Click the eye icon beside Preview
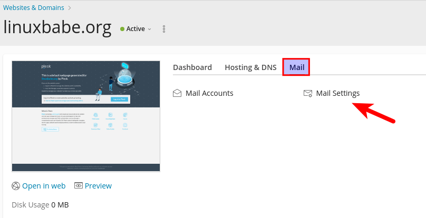This screenshot has width=426, height=218. 79,186
